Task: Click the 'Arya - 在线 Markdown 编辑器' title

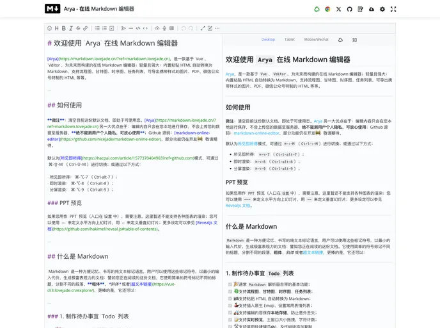Action: tap(98, 9)
